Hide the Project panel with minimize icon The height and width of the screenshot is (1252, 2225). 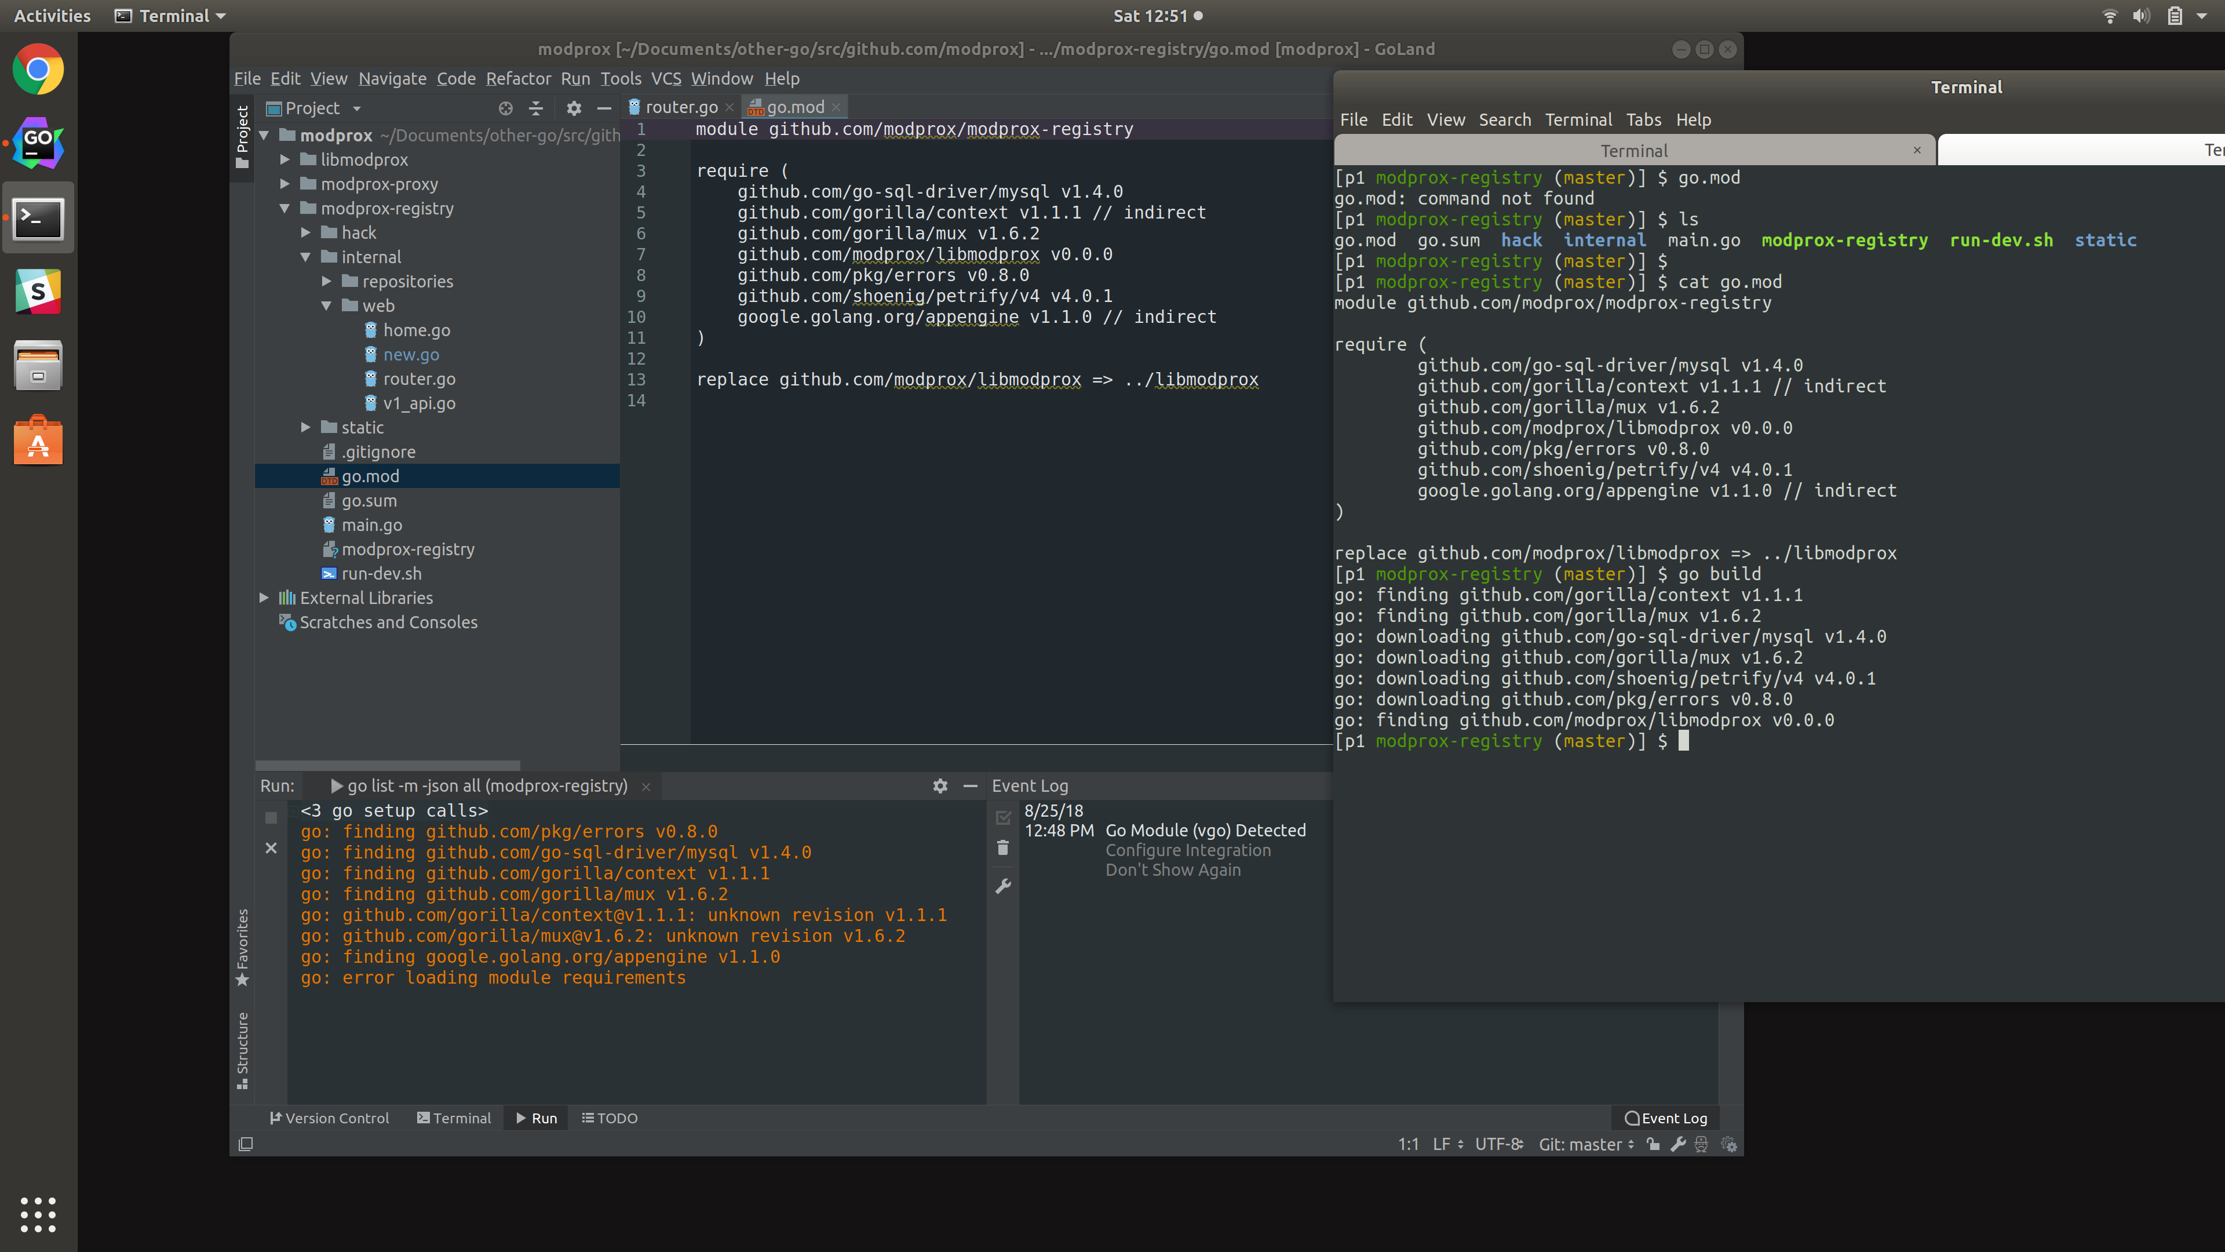point(603,108)
